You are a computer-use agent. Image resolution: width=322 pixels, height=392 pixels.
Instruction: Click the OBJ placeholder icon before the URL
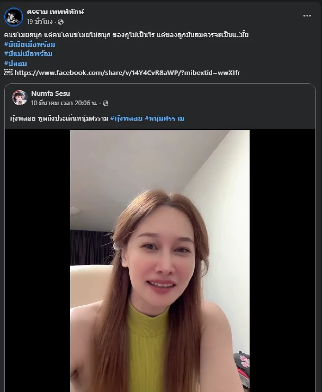[8, 73]
